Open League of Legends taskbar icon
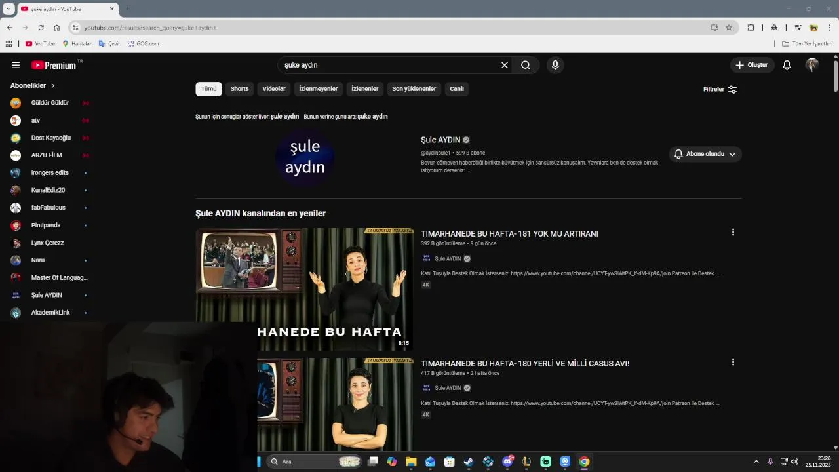Viewport: 839px width, 472px height. [x=526, y=462]
